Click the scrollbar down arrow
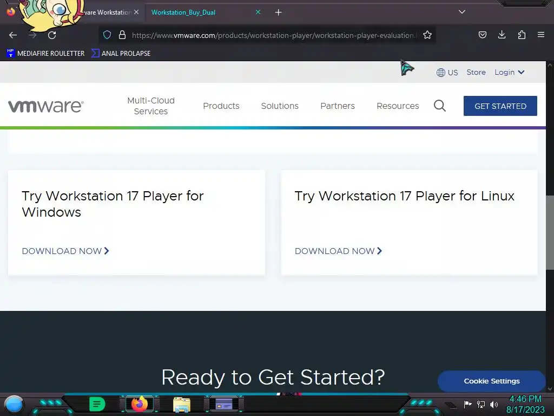The width and height of the screenshot is (554, 416). point(550,389)
